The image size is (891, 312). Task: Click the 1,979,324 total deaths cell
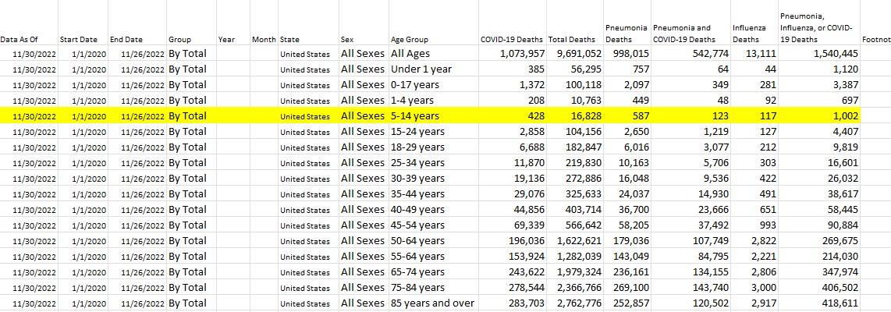coord(576,272)
